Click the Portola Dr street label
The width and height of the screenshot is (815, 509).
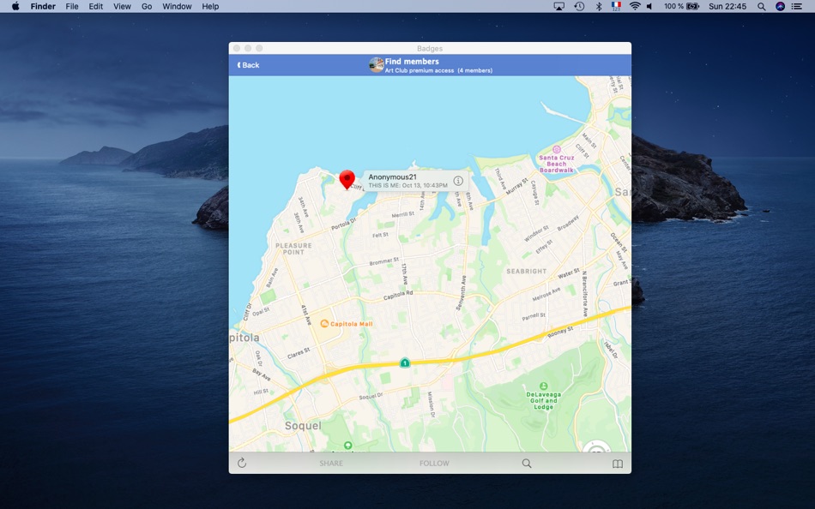(343, 225)
